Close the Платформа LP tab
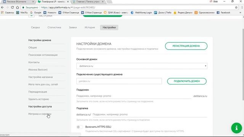Viewport: 244px width, 137px height. 68,2
